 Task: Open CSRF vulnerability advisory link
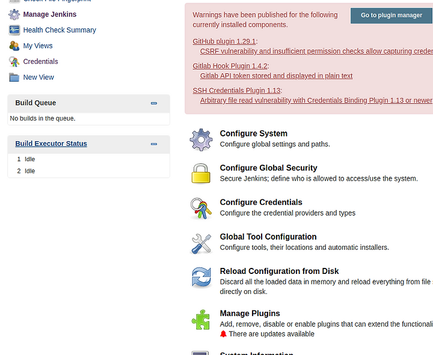pos(316,51)
